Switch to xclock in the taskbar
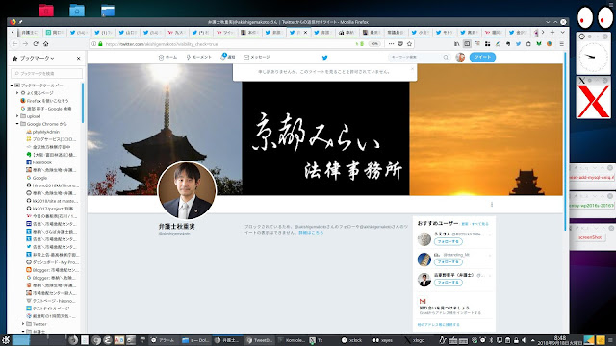Viewport: 616px width, 346px height. pyautogui.click(x=351, y=340)
